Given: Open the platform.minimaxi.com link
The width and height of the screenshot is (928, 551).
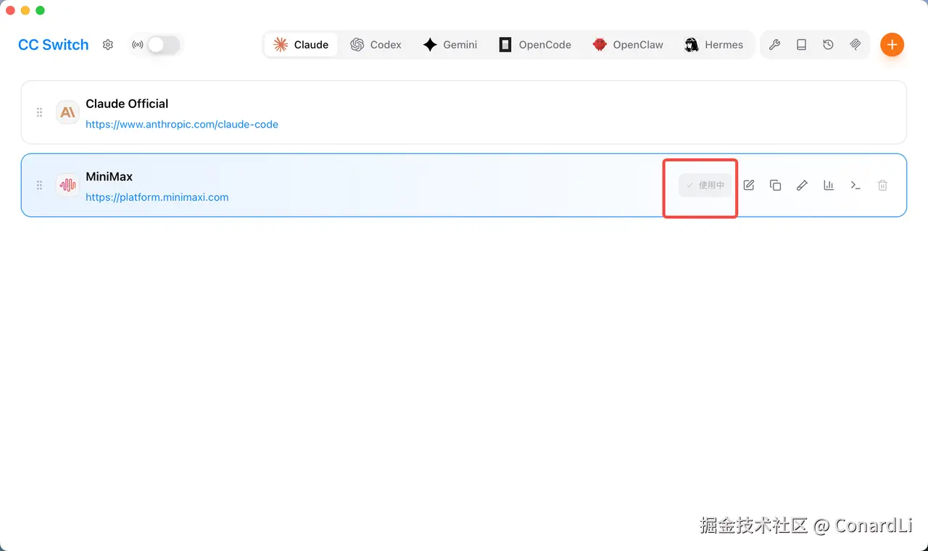Looking at the screenshot, I should tap(157, 196).
